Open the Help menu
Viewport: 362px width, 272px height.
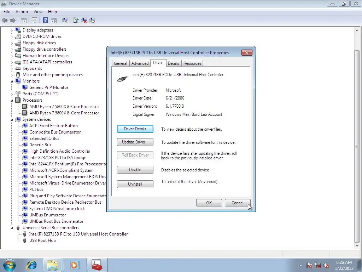[52, 12]
